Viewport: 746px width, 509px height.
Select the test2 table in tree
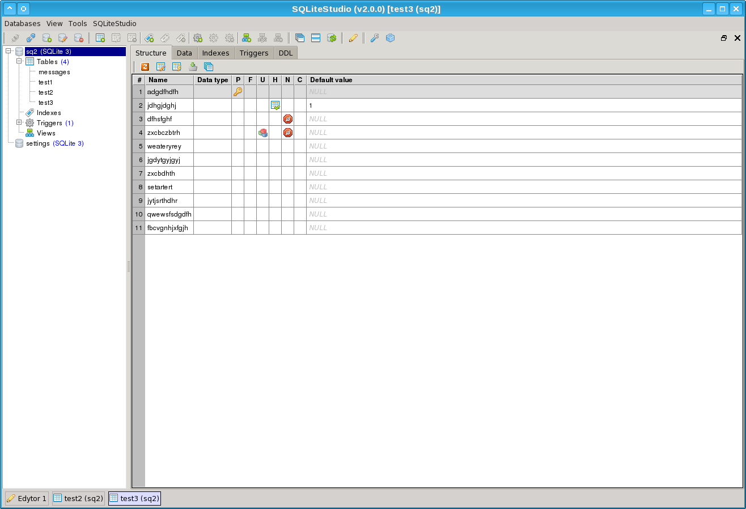click(46, 92)
